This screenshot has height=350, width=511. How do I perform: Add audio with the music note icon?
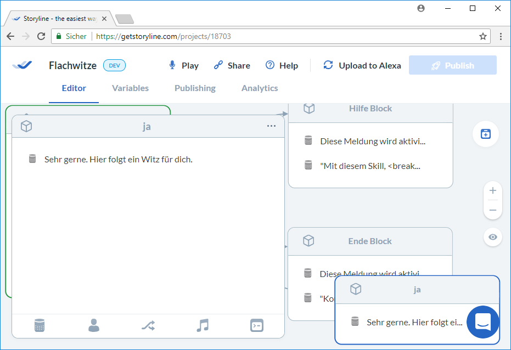tap(203, 325)
